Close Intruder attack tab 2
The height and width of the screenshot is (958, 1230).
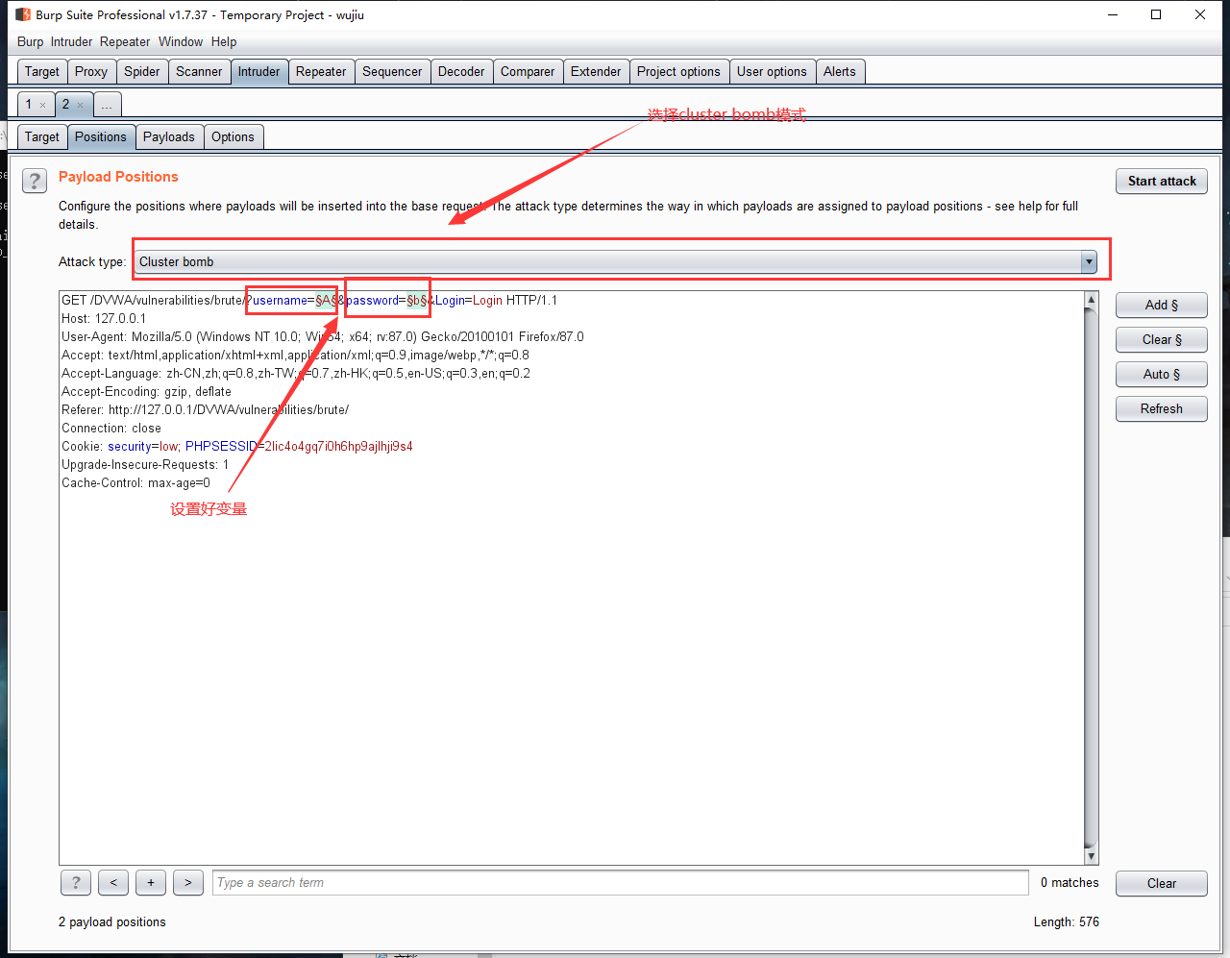[x=81, y=105]
